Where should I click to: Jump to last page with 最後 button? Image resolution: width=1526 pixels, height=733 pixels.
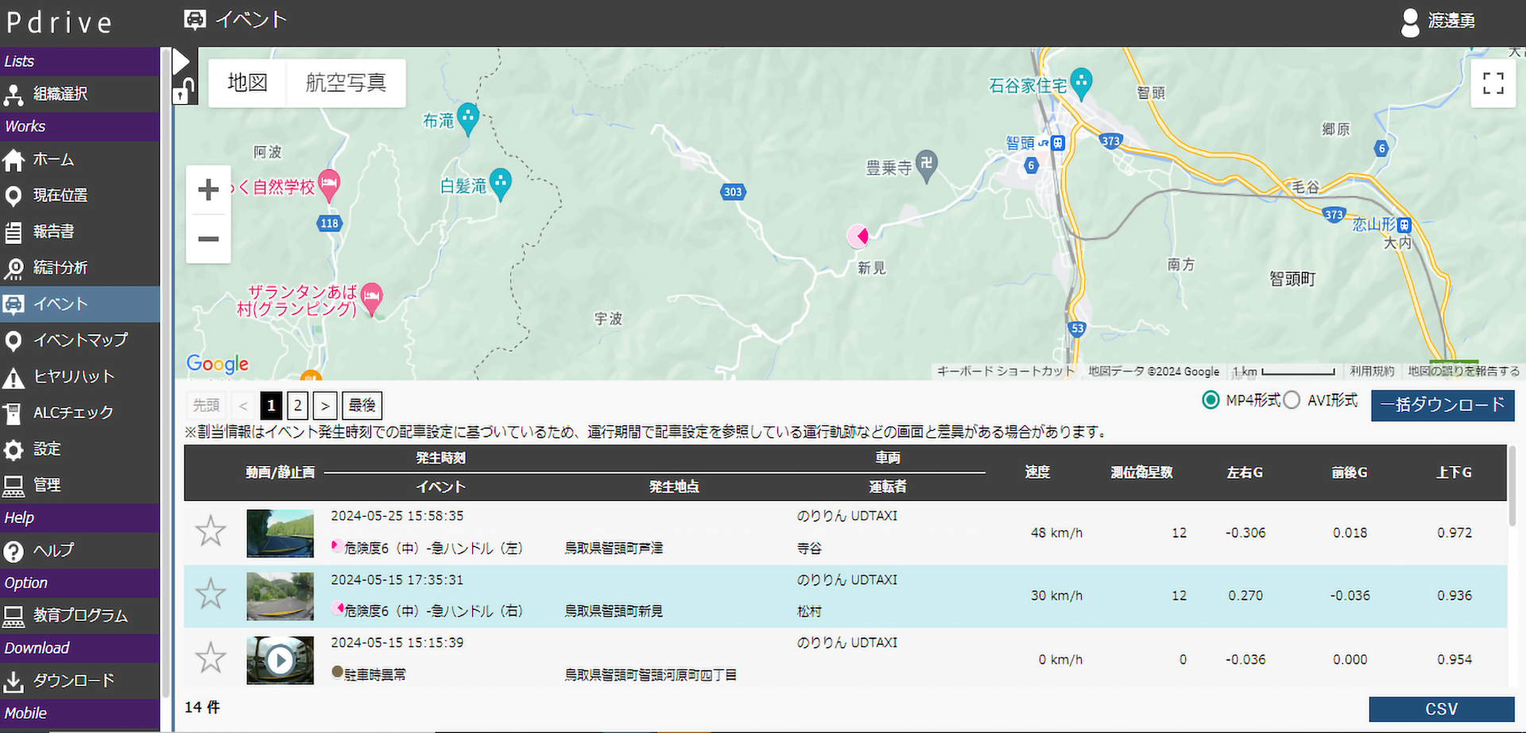(362, 405)
